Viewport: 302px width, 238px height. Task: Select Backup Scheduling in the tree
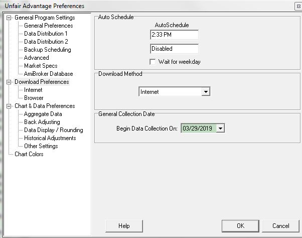(x=47, y=50)
